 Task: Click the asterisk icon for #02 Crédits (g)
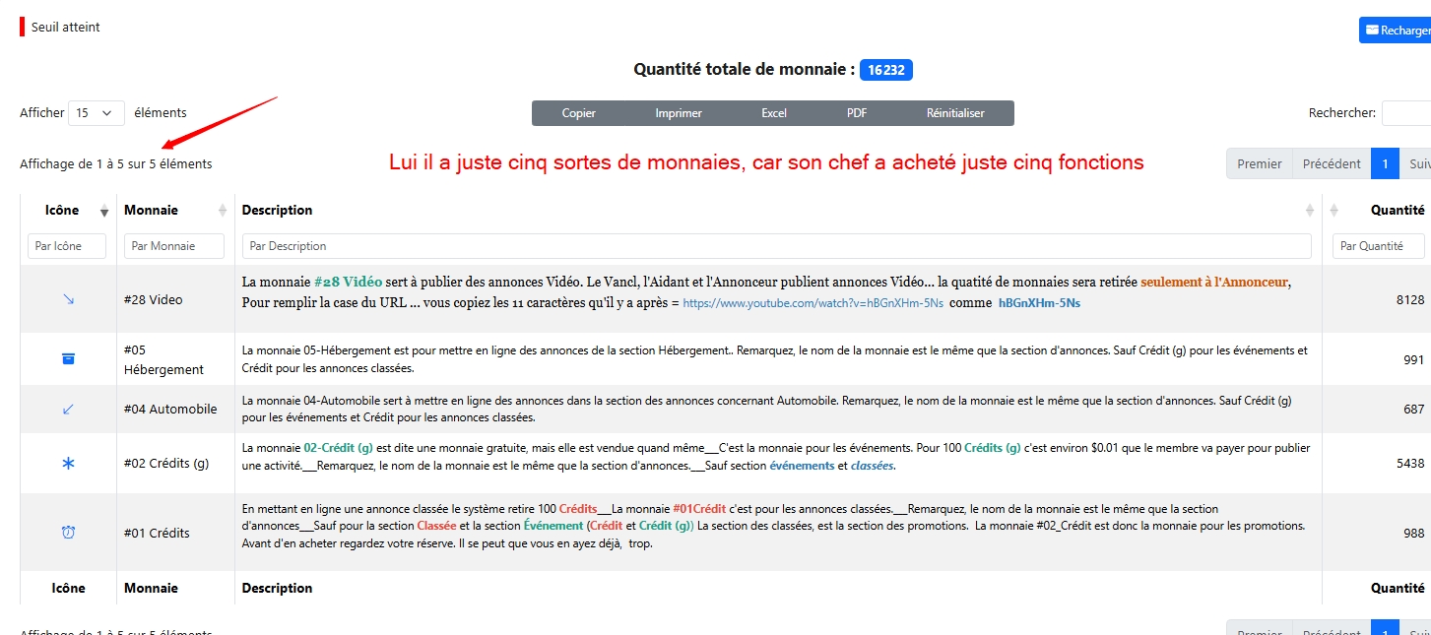(68, 463)
